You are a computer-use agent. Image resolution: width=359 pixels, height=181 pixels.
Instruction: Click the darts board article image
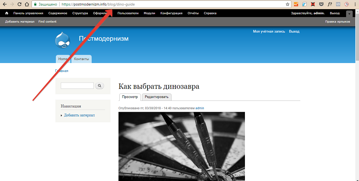click(181, 146)
